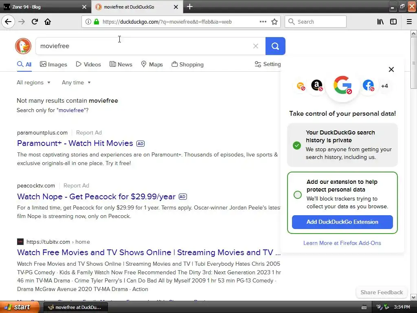The height and width of the screenshot is (313, 417).
Task: Search only for quoted "moviefree" link
Action: tap(71, 110)
